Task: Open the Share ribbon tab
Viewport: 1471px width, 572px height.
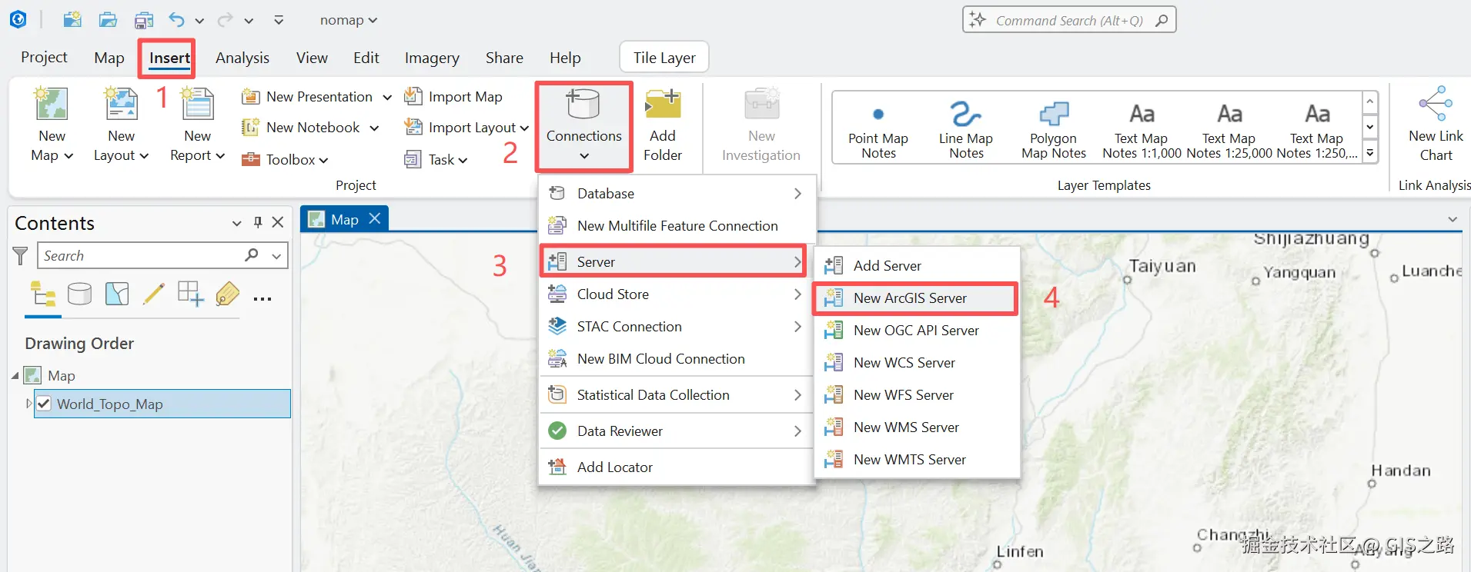Action: pos(504,58)
